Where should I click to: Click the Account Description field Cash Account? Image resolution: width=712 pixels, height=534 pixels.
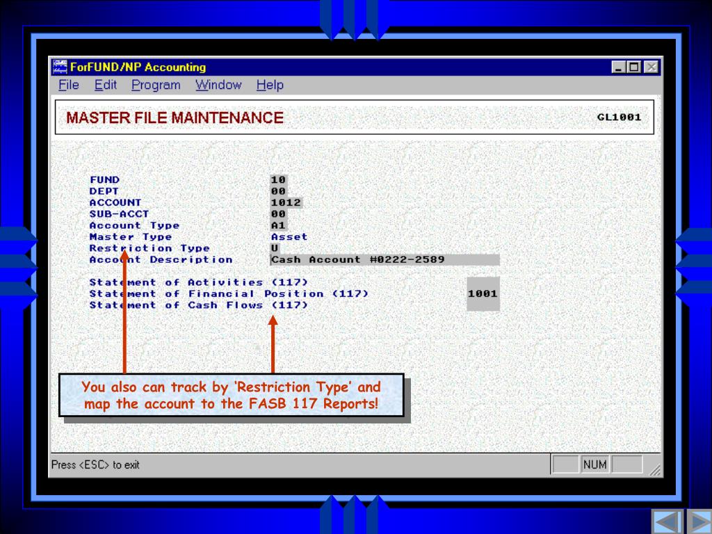(x=385, y=260)
